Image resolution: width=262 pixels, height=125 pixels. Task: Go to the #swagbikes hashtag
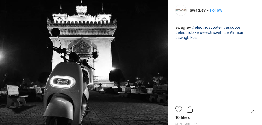(186, 38)
